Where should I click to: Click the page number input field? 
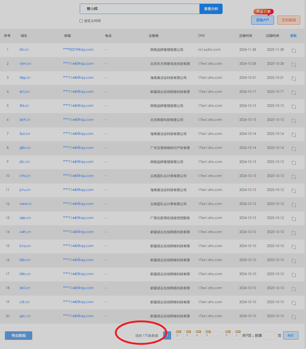[269, 336]
